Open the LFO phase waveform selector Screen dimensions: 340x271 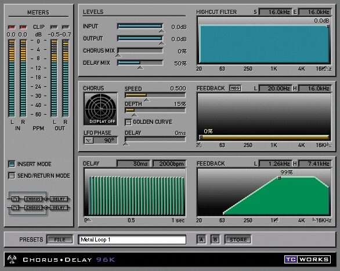(x=89, y=141)
